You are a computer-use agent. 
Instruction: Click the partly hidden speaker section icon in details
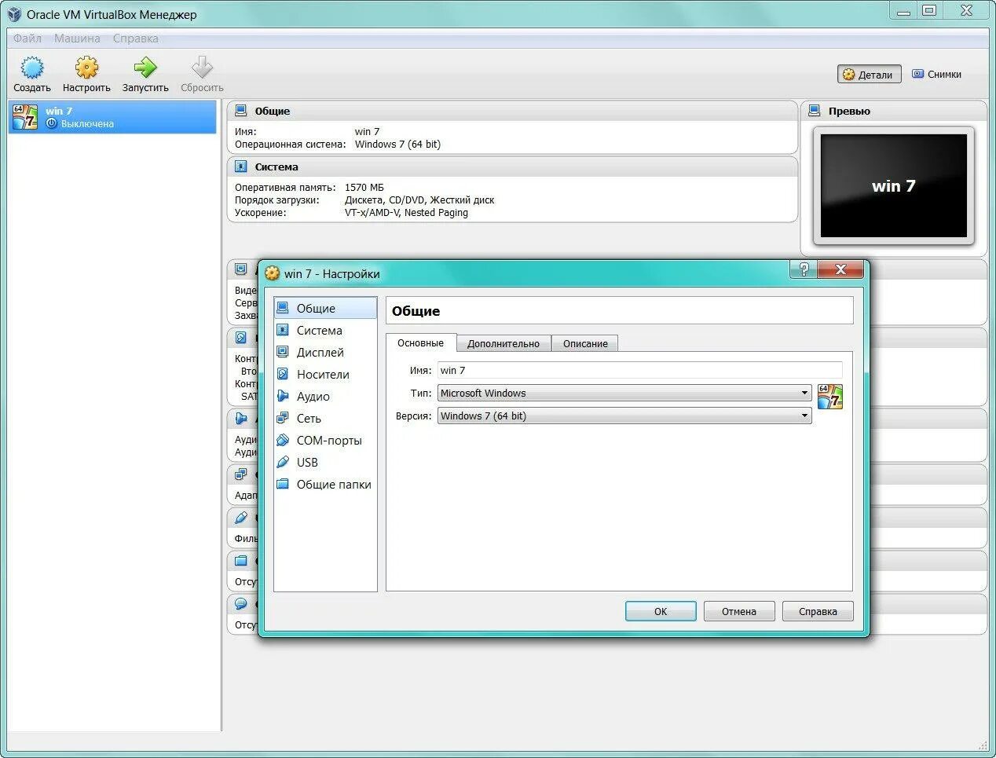click(241, 419)
